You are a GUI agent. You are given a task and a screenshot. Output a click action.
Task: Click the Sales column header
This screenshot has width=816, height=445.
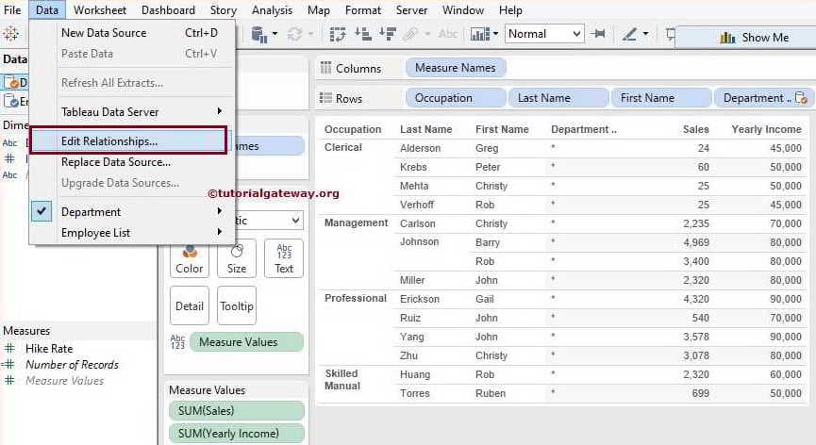[696, 129]
